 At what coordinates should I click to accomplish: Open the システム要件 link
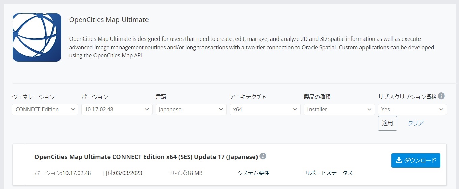pos(253,173)
